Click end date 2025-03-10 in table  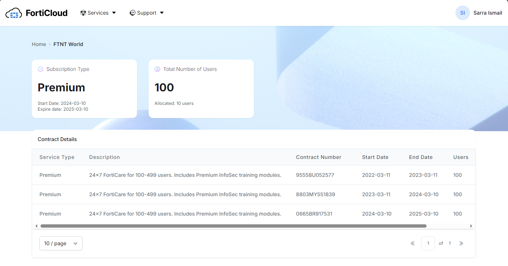pos(424,214)
